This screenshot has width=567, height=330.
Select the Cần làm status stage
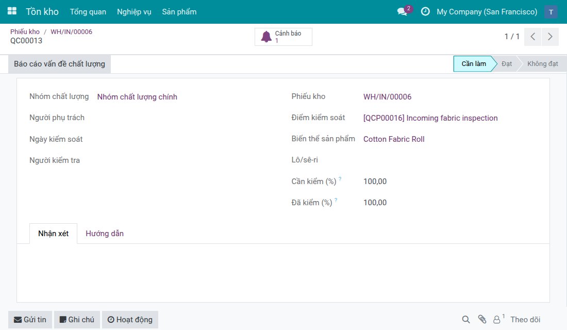474,64
